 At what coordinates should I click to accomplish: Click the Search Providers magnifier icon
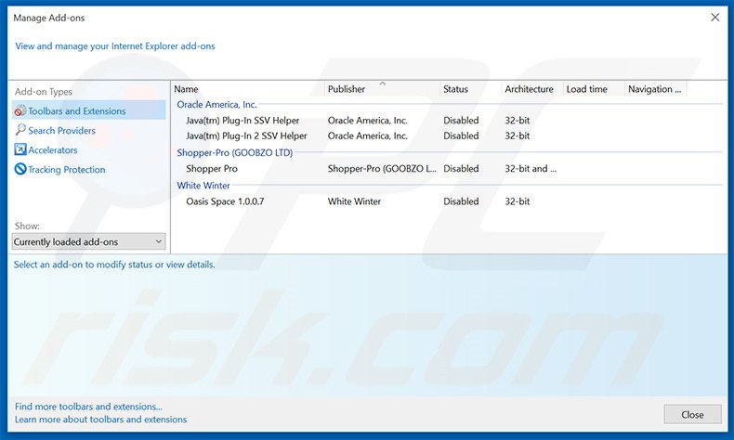tap(20, 130)
